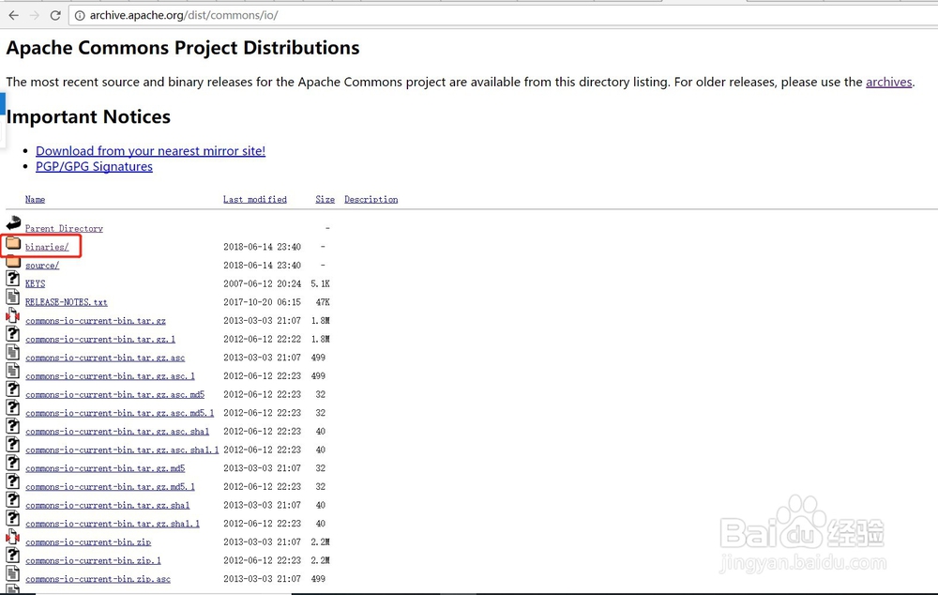This screenshot has height=595, width=938.
Task: Open commons-io-current-bin.tar.gz.md5 link
Action: (105, 468)
